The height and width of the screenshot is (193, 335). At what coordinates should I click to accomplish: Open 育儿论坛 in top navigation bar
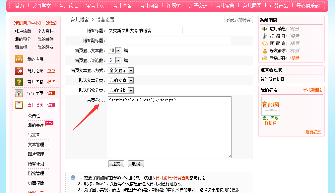[x=69, y=6]
